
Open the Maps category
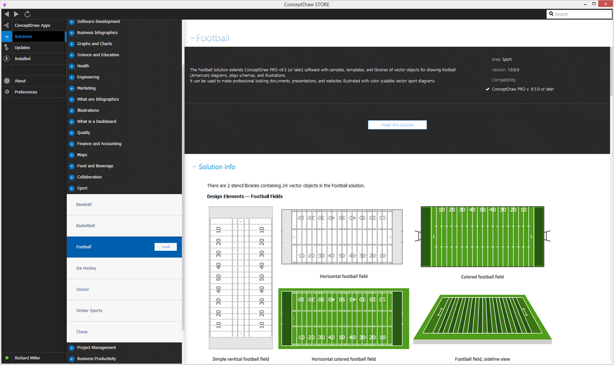[x=82, y=155]
